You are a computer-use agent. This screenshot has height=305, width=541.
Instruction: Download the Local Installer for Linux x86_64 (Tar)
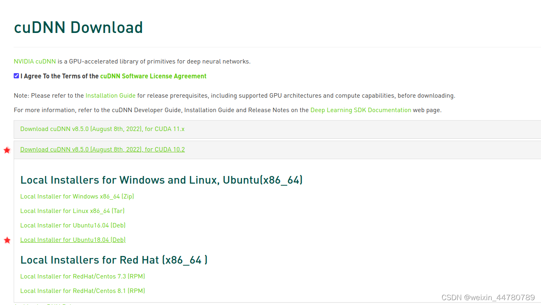click(x=72, y=211)
